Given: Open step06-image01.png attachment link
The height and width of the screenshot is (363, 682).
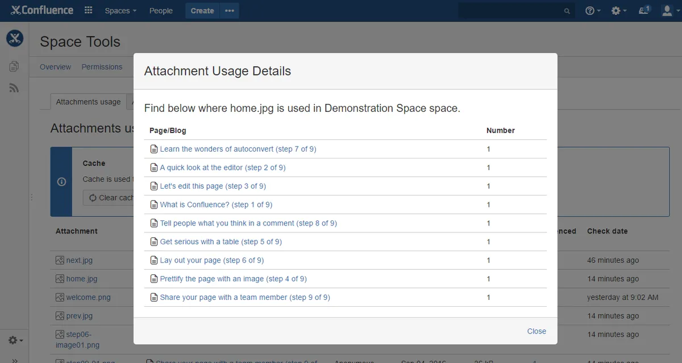Looking at the screenshot, I should [x=77, y=340].
